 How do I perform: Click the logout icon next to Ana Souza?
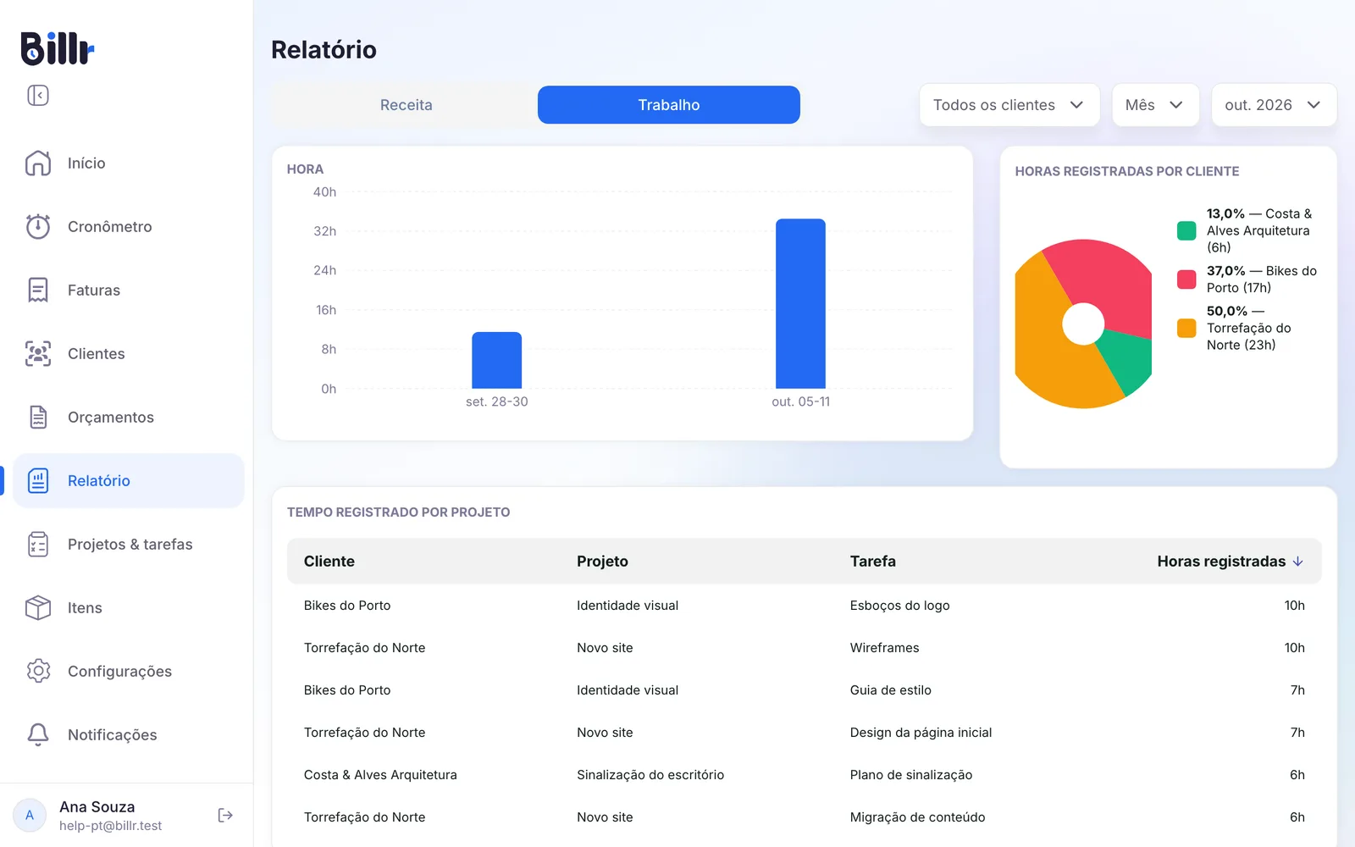tap(225, 815)
